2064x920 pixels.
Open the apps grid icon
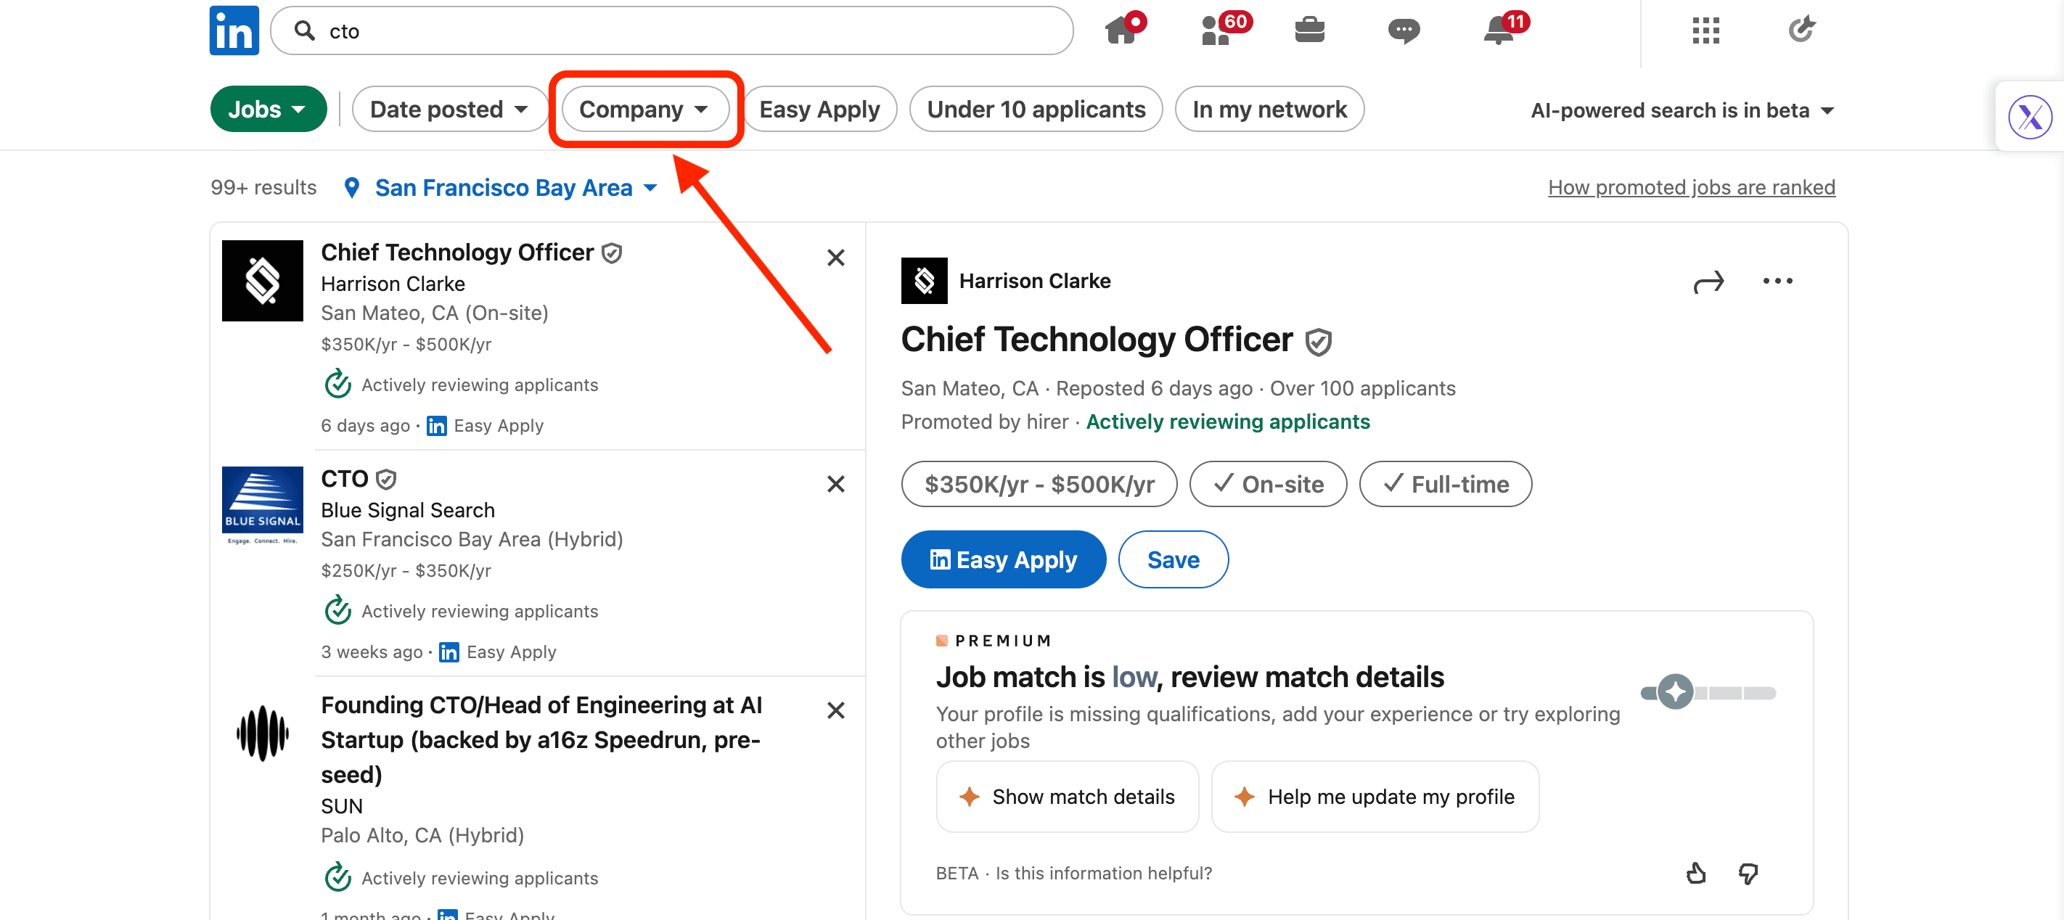(x=1705, y=30)
